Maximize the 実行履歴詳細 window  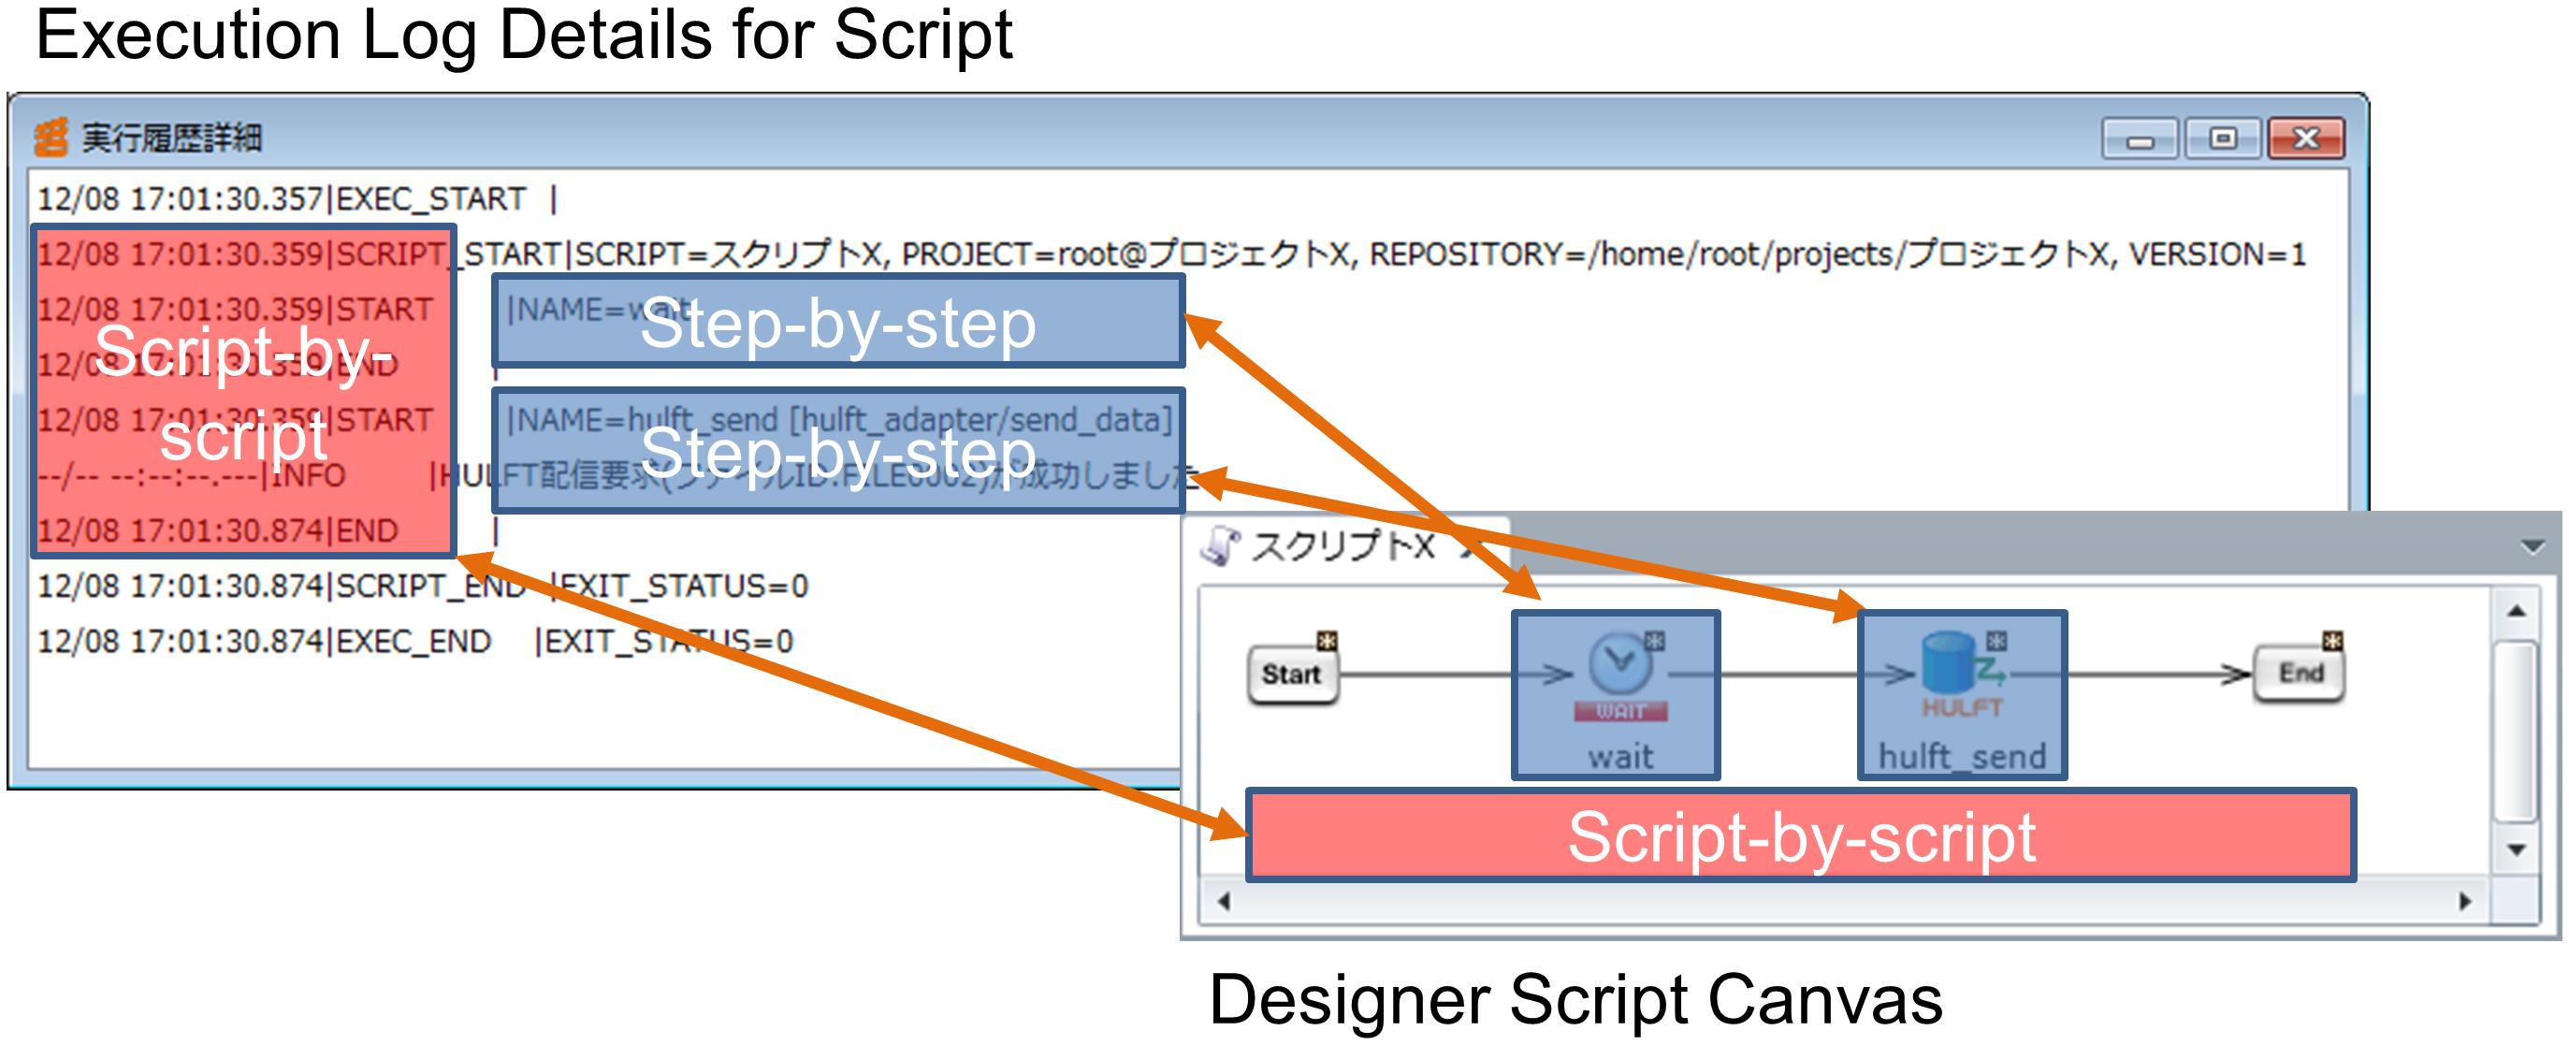(2223, 138)
